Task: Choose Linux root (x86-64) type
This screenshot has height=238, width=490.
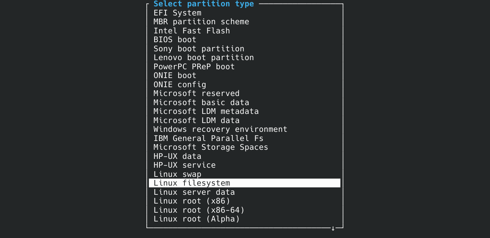Action: coord(199,210)
